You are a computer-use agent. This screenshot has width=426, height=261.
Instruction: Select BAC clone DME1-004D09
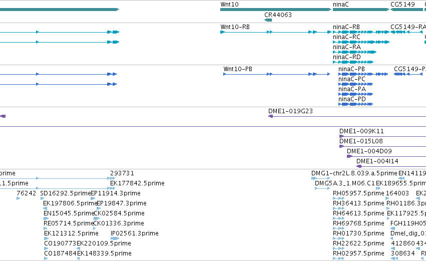(369, 151)
